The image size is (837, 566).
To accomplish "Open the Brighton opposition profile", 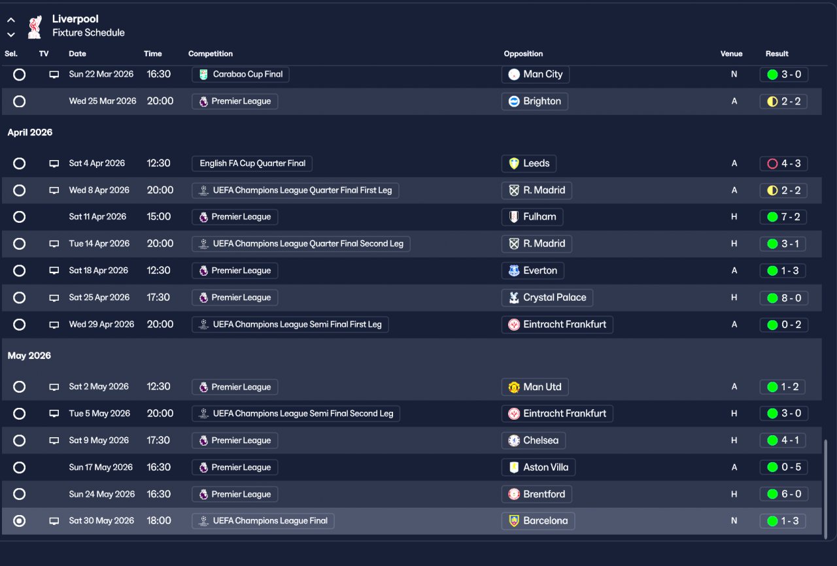I will pos(535,101).
